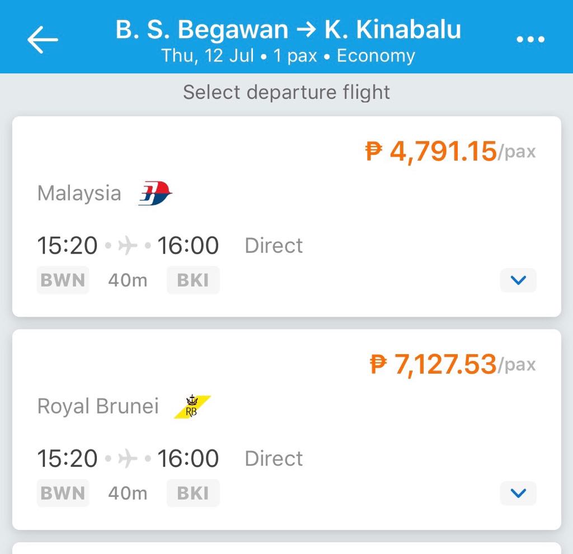Tap the airplane icon in Malaysia flight
Image resolution: width=573 pixels, height=554 pixels.
coord(128,246)
